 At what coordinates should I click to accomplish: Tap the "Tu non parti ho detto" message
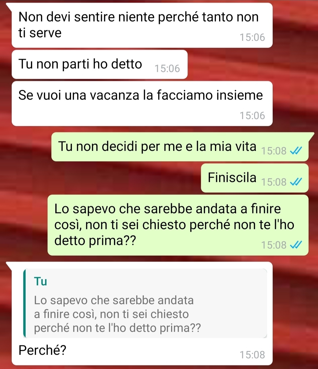click(100, 64)
